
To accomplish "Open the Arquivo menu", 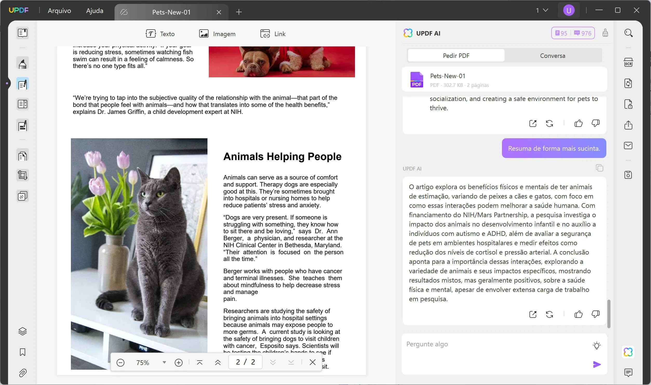I will click(x=59, y=11).
